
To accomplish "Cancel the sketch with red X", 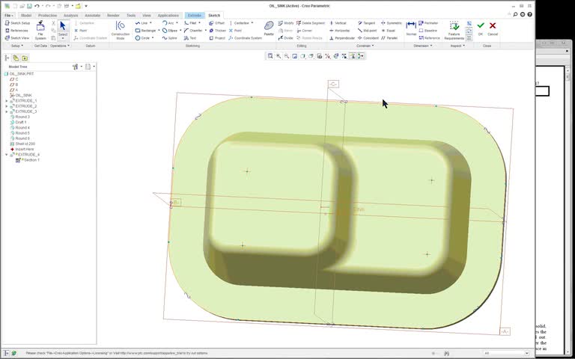I will pos(493,28).
